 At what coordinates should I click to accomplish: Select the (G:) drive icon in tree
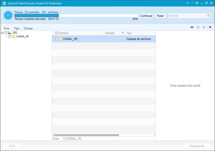pyautogui.click(x=9, y=33)
